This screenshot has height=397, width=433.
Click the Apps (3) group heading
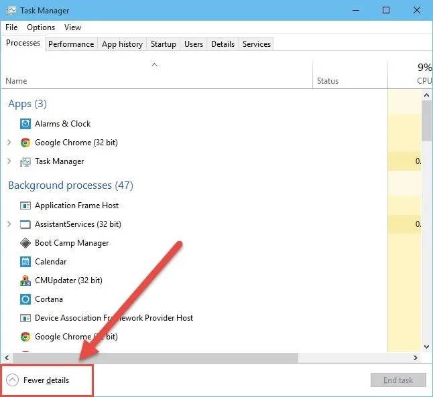coord(27,104)
